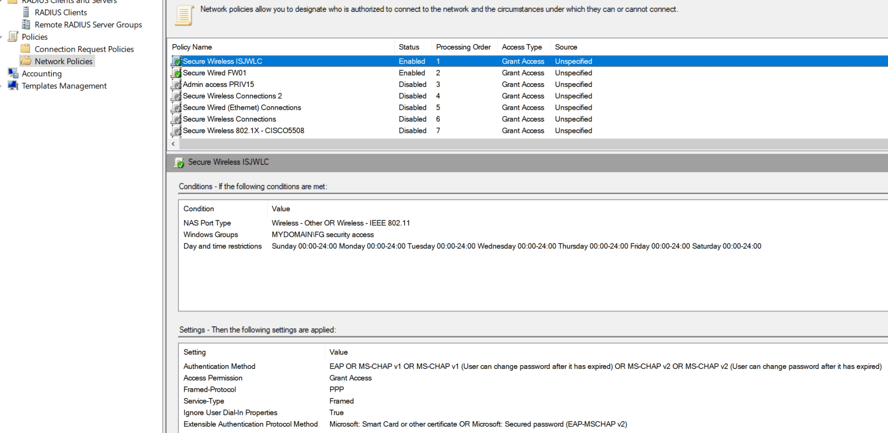The height and width of the screenshot is (433, 888).
Task: Click the Secure Wireless ISJWLC policy icon
Action: 177,61
